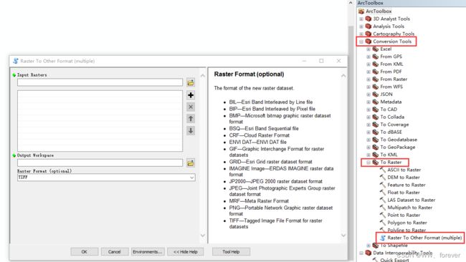
Task: Move raster down with down arrow icon
Action: pos(191,130)
